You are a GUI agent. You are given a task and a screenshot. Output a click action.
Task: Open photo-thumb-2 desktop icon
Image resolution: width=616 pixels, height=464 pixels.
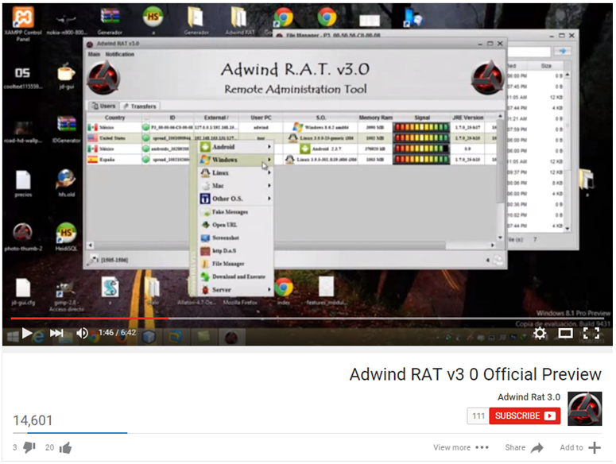pyautogui.click(x=23, y=237)
